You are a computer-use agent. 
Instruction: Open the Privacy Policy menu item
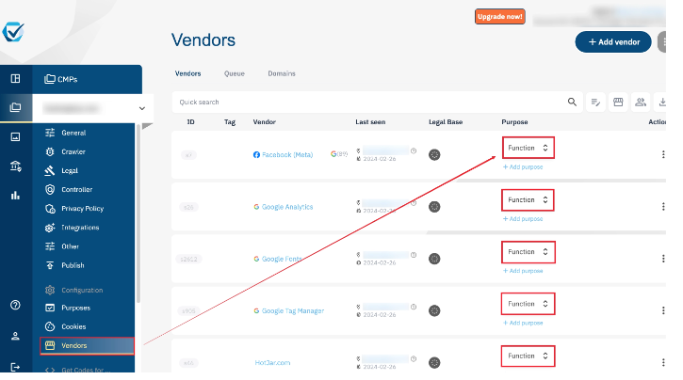coord(82,208)
